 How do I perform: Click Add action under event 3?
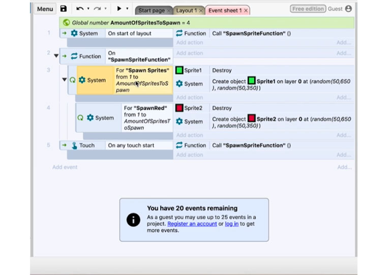190,98
